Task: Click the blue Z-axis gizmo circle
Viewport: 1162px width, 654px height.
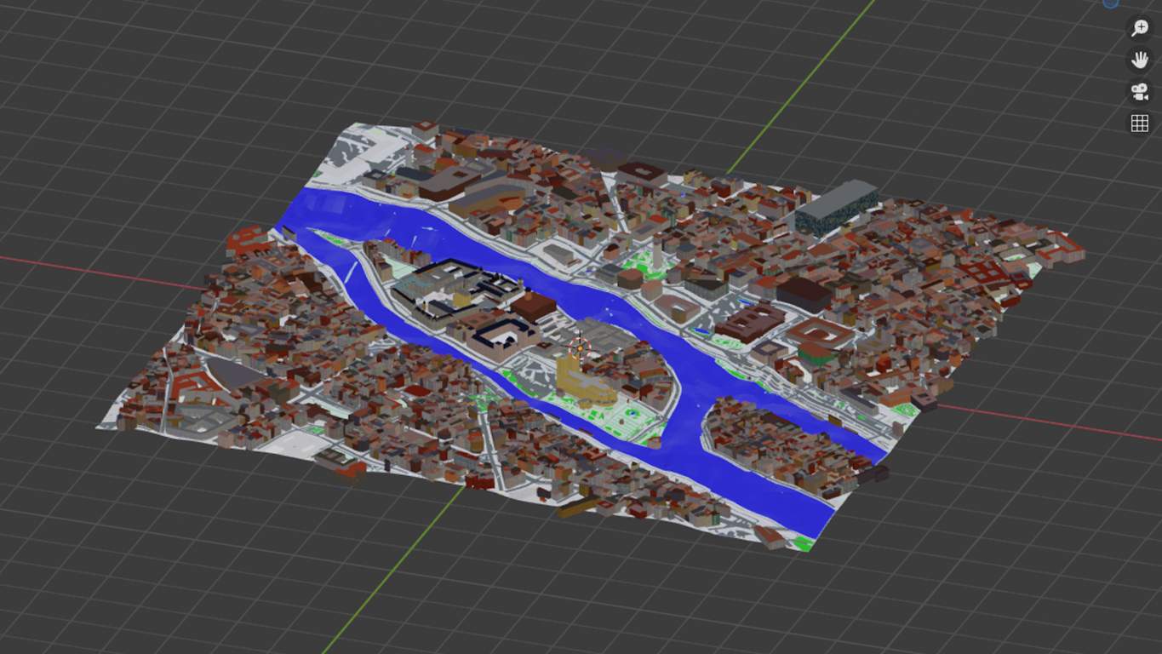Action: click(x=1111, y=3)
